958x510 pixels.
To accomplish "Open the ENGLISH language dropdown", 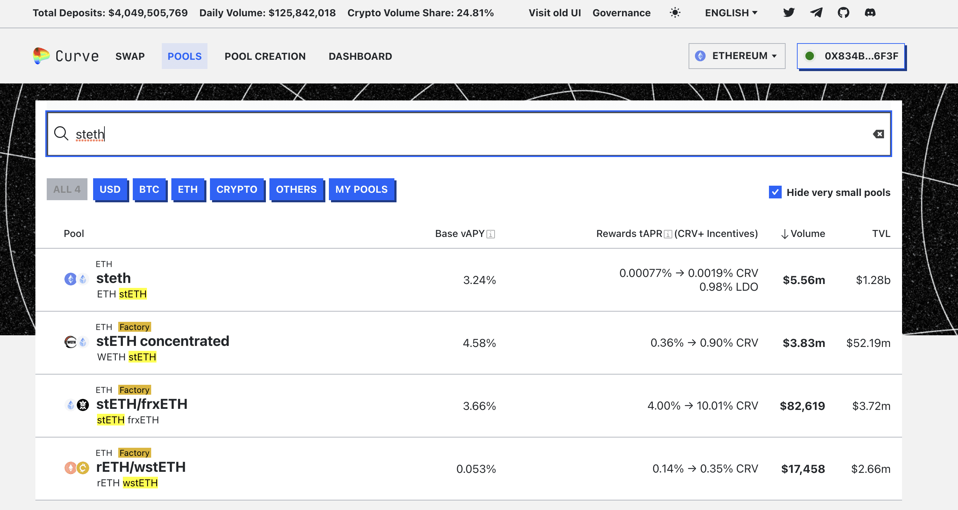I will (x=731, y=13).
